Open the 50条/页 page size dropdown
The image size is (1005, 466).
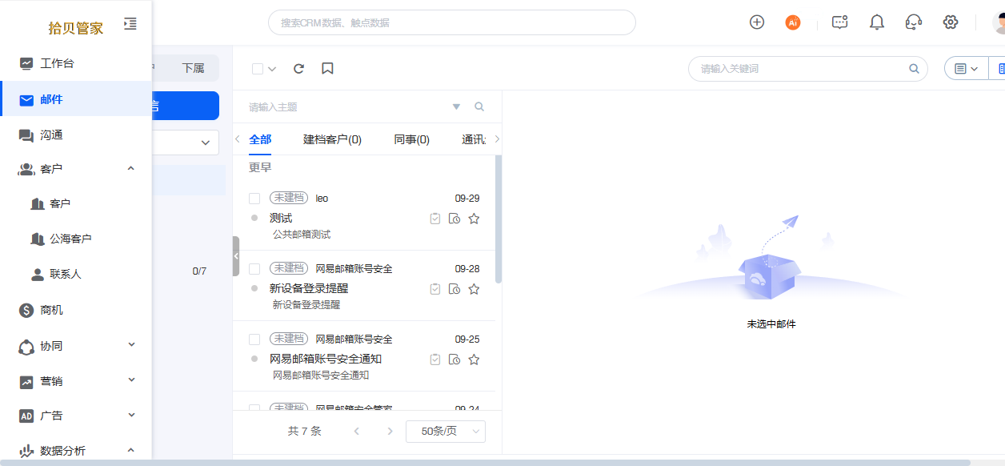click(446, 432)
